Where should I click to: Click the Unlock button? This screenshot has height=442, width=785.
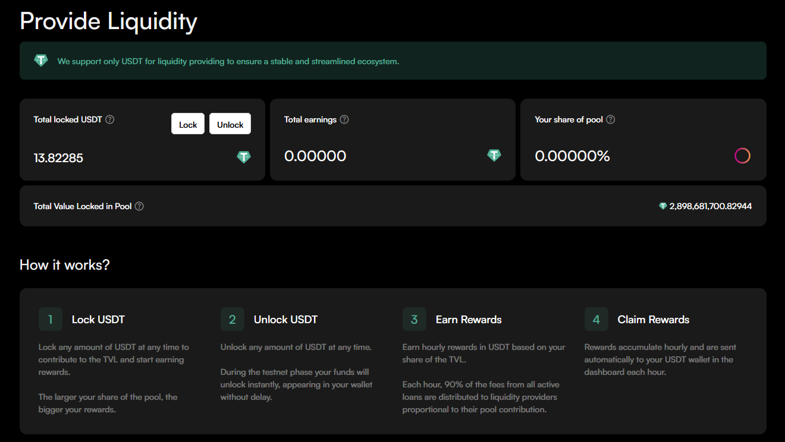[x=230, y=124]
